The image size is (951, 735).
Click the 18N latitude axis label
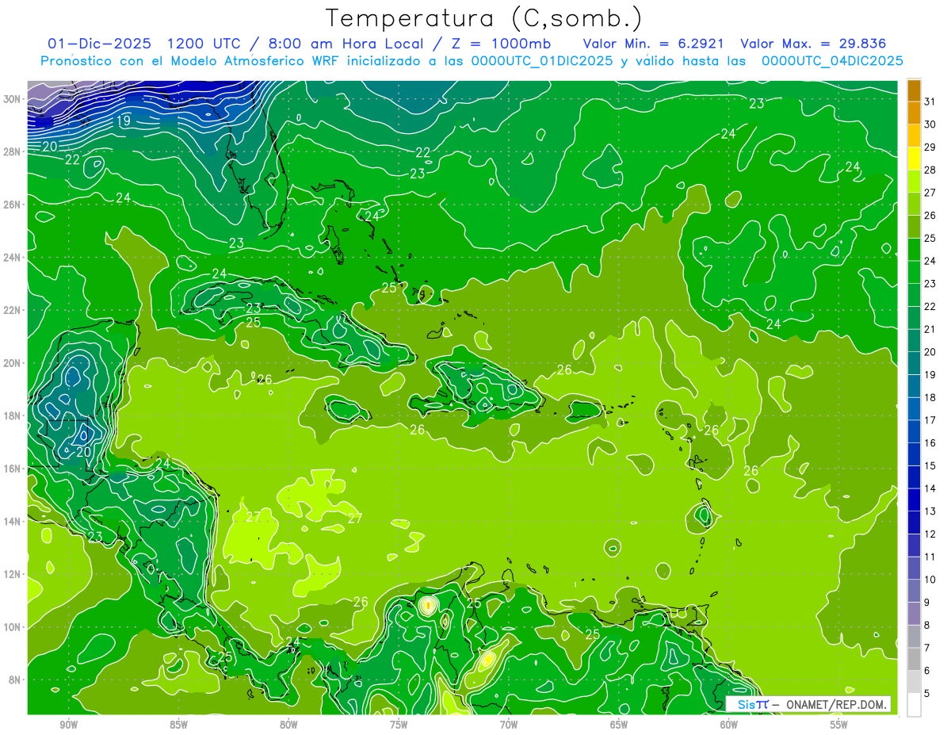point(11,415)
